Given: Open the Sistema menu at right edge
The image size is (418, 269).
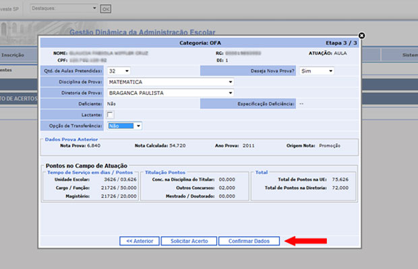Looking at the screenshot, I should (x=409, y=54).
